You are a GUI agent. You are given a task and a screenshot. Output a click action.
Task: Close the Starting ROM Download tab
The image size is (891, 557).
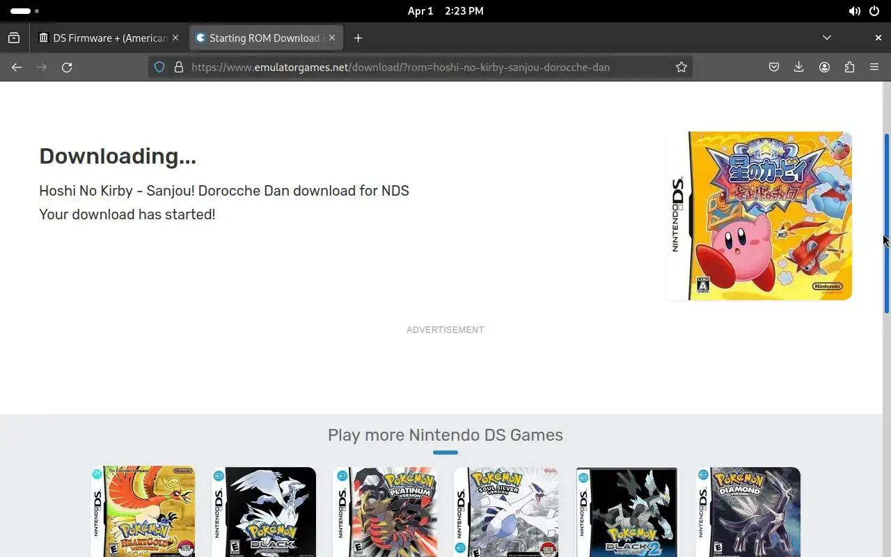click(x=332, y=38)
